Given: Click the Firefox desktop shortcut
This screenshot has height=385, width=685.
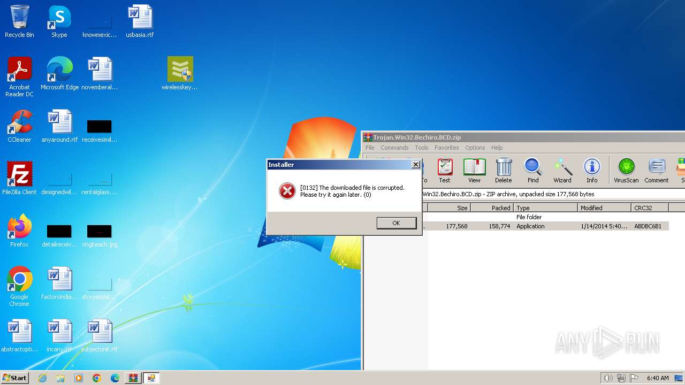Looking at the screenshot, I should 19,231.
